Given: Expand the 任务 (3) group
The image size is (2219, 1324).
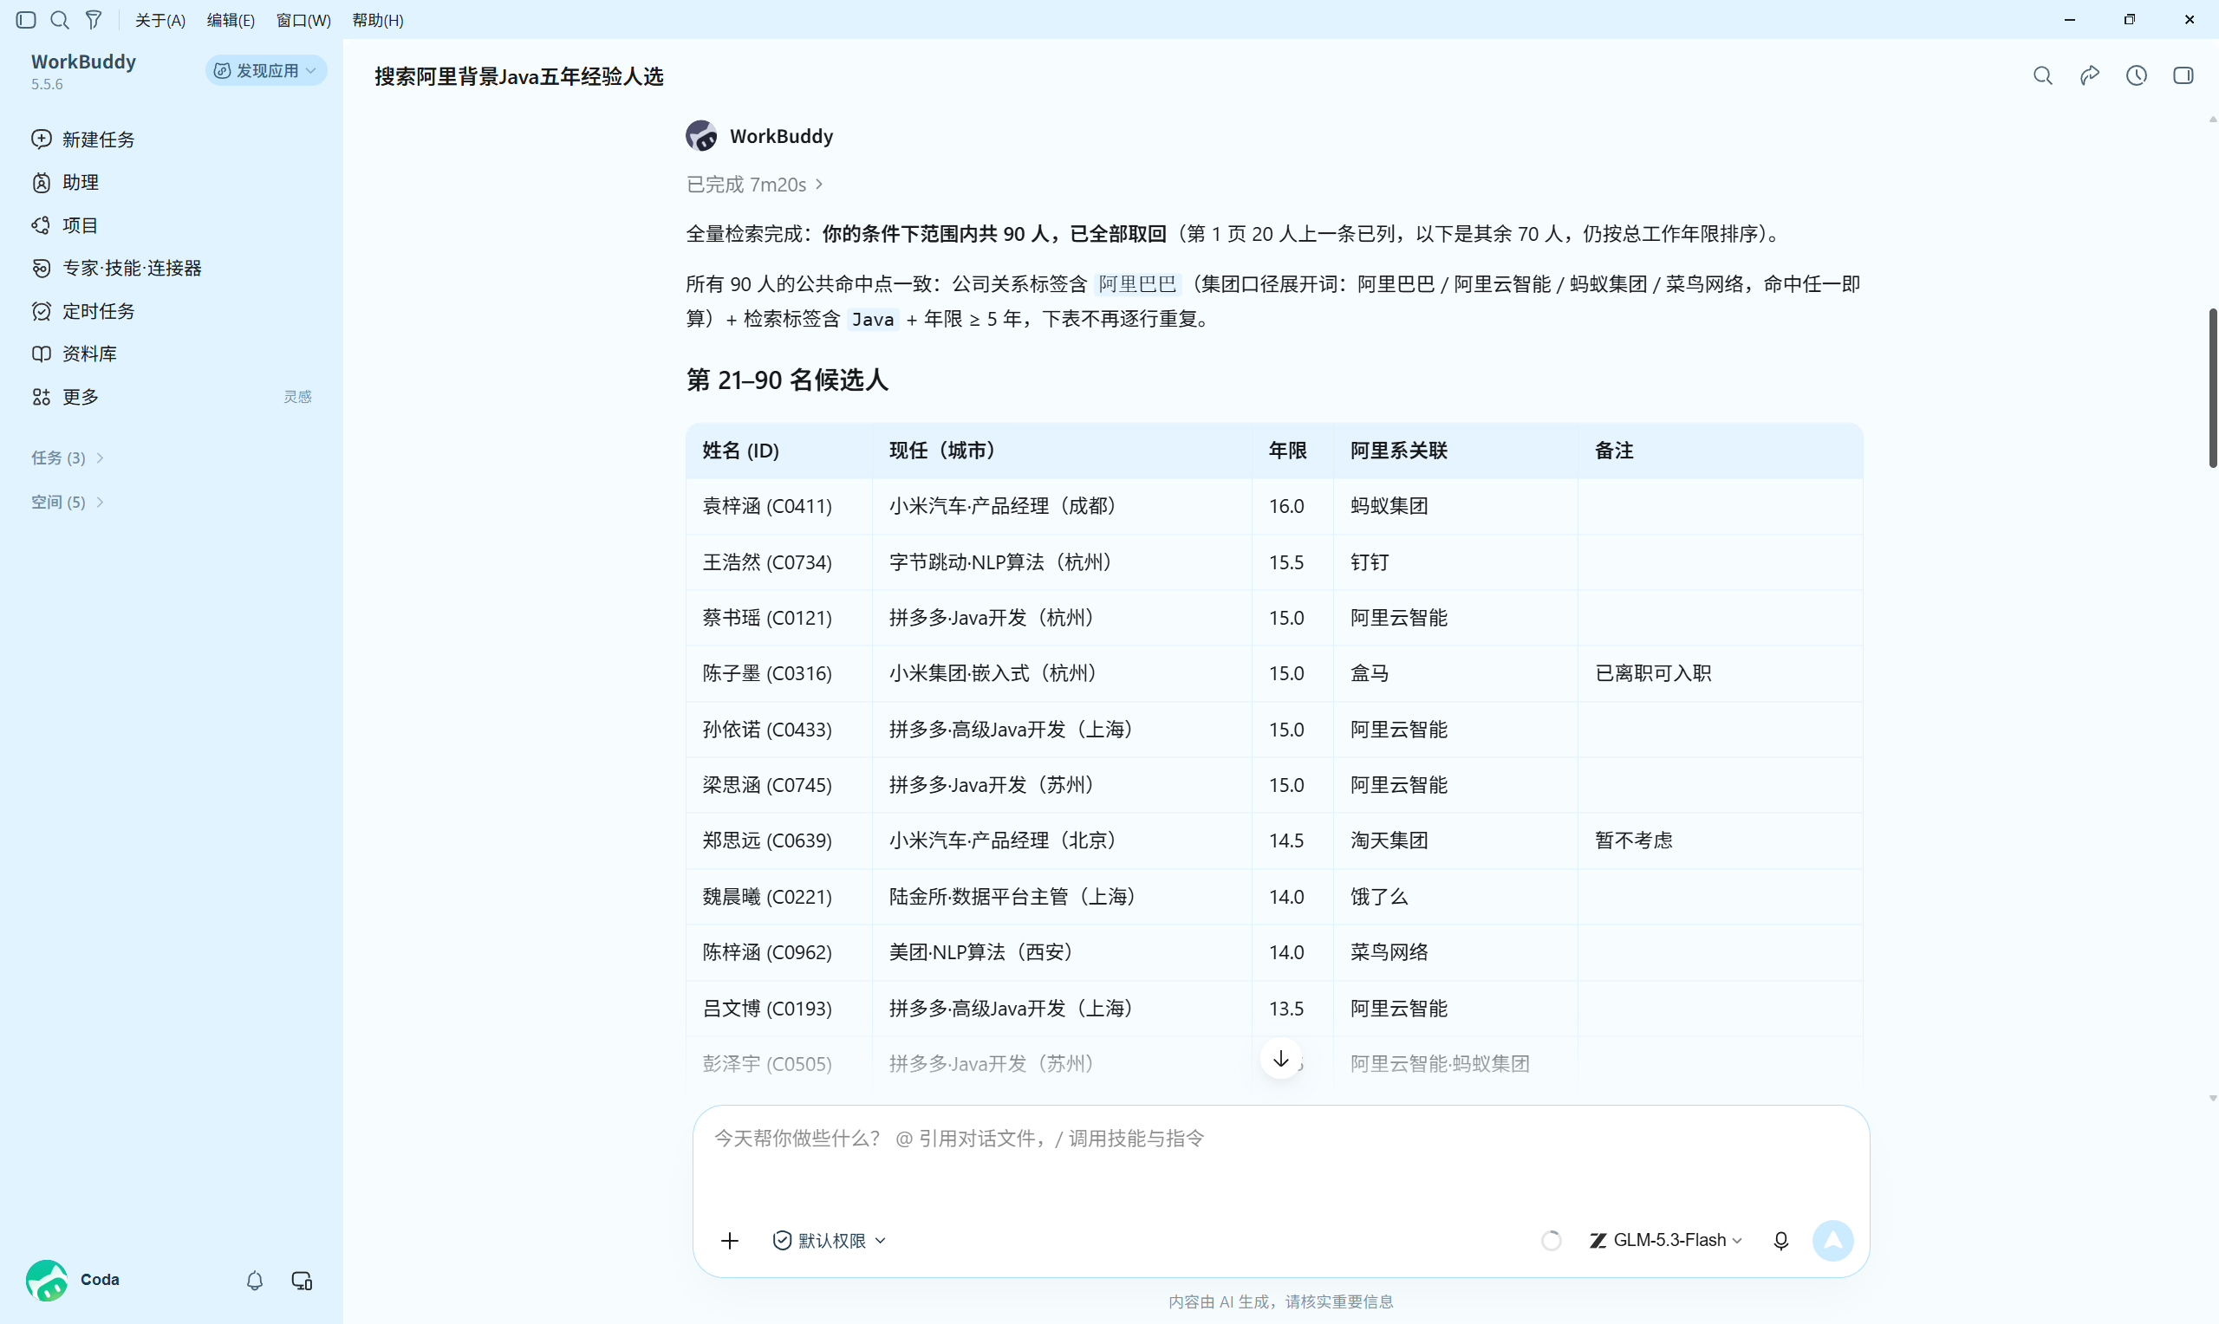Looking at the screenshot, I should coord(68,458).
